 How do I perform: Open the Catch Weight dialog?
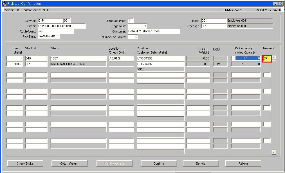tap(69, 163)
